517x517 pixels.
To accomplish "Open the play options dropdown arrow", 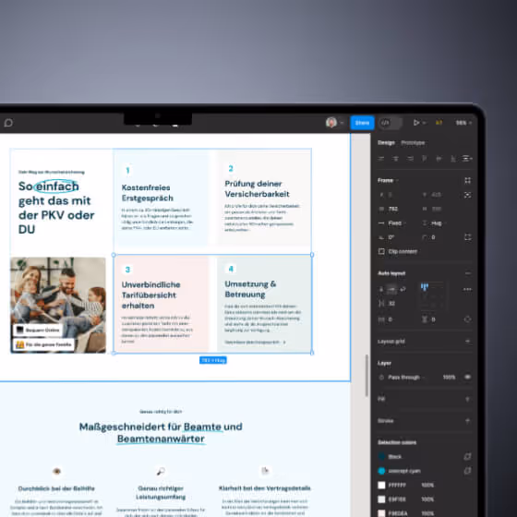I will (x=425, y=123).
